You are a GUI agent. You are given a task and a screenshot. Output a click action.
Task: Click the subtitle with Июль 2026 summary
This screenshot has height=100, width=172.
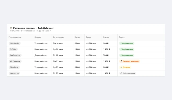point(30,31)
